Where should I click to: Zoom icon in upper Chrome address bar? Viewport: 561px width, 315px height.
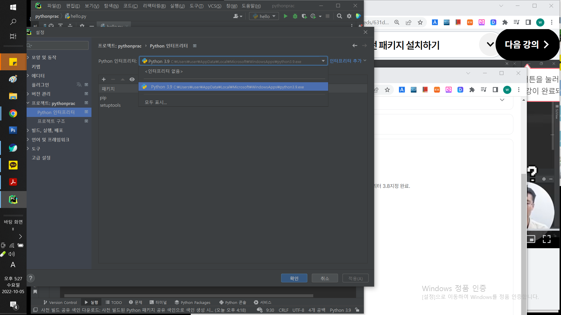tap(397, 22)
